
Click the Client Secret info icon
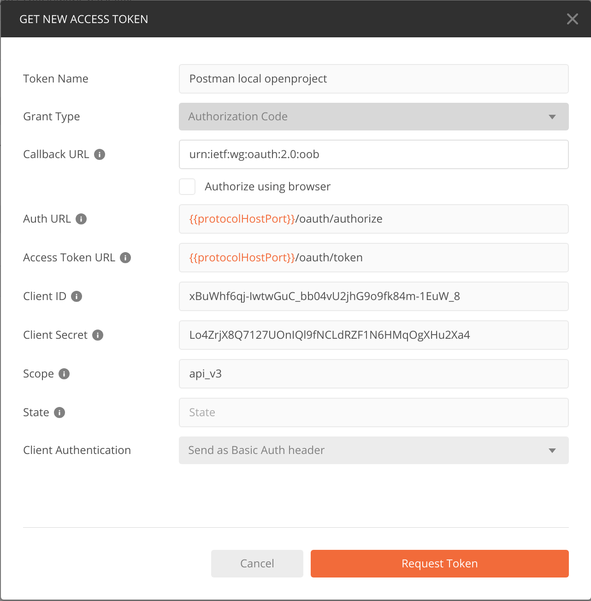click(97, 336)
